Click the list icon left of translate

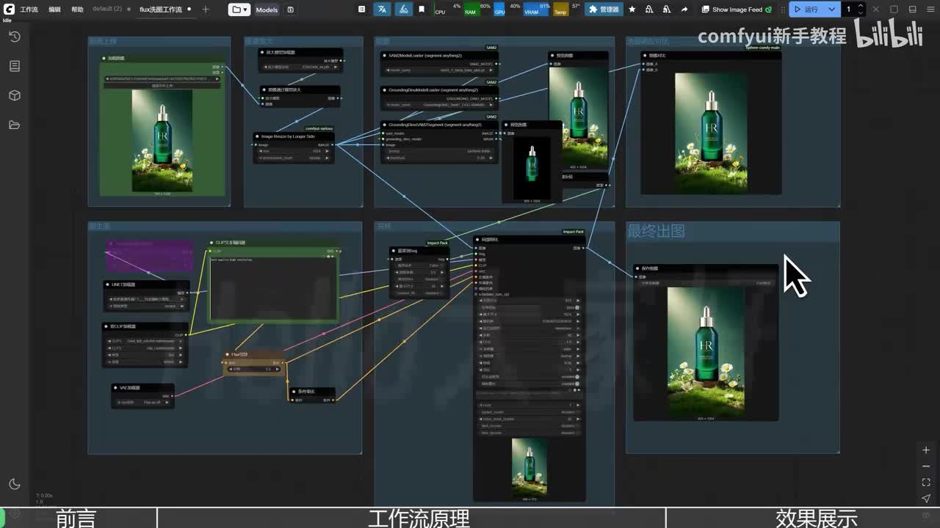tap(363, 10)
